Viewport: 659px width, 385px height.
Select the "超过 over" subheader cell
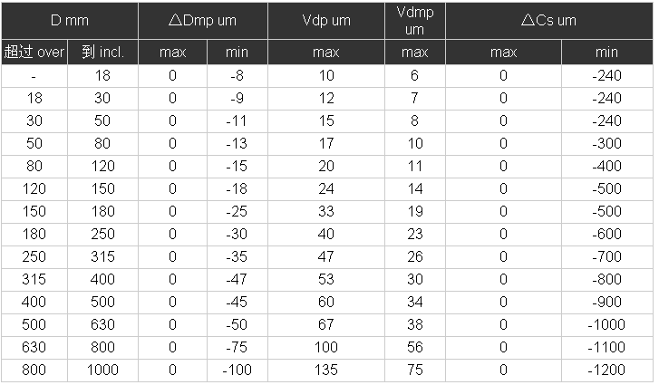[x=34, y=53]
